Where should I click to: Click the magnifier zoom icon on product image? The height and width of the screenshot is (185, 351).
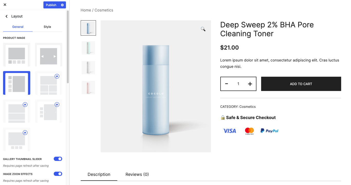click(x=203, y=29)
